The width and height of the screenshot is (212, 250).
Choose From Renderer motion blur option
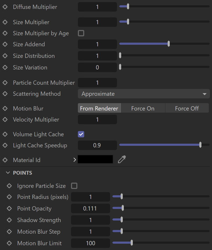[x=99, y=108]
